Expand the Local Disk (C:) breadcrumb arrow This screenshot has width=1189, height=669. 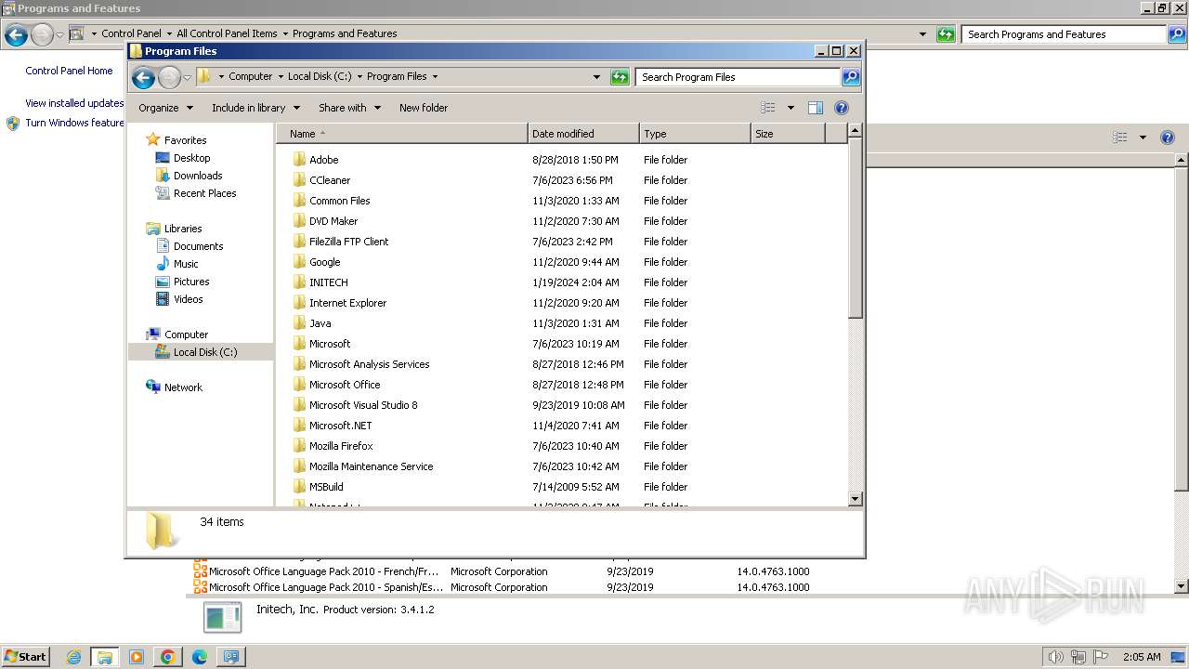coord(359,77)
